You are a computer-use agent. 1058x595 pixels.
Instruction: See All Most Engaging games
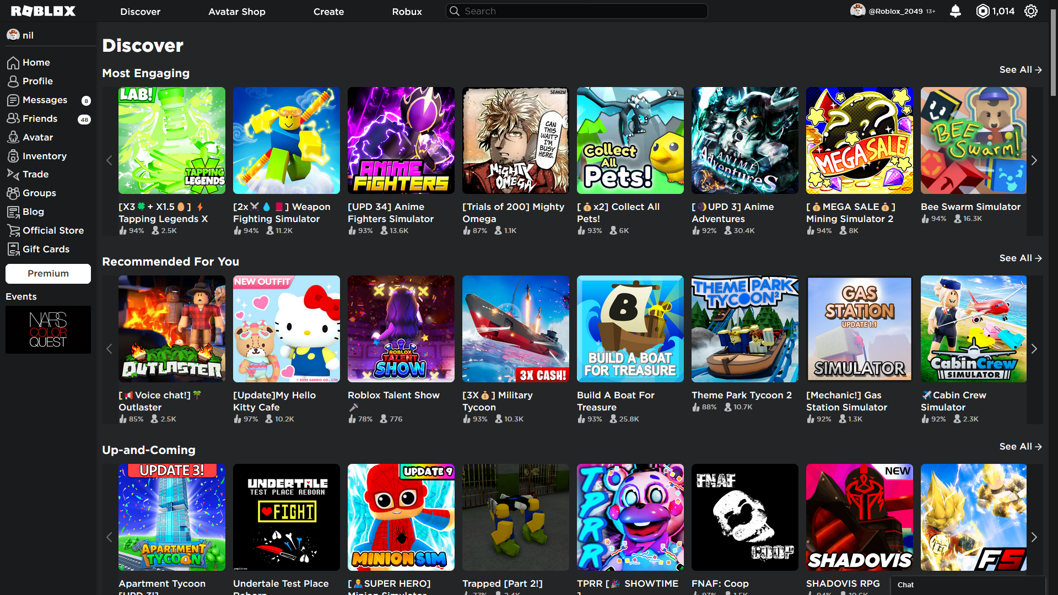pos(1021,70)
